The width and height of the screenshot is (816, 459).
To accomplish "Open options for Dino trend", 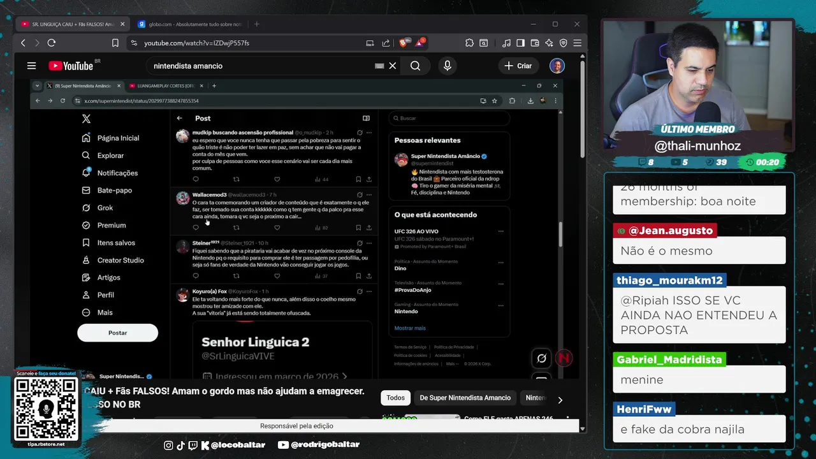I will tap(501, 262).
